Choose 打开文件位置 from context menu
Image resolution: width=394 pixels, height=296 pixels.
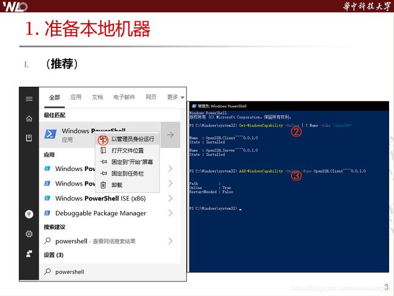click(127, 150)
